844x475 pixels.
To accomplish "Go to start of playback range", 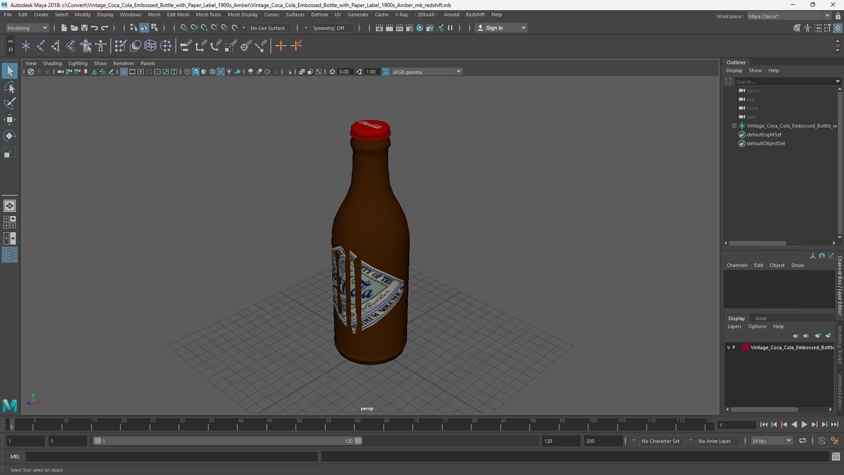I will (x=764, y=424).
